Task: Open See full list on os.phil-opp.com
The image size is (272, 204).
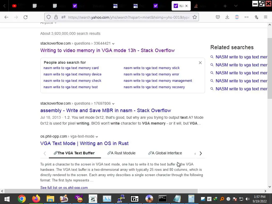Action: click(64, 188)
